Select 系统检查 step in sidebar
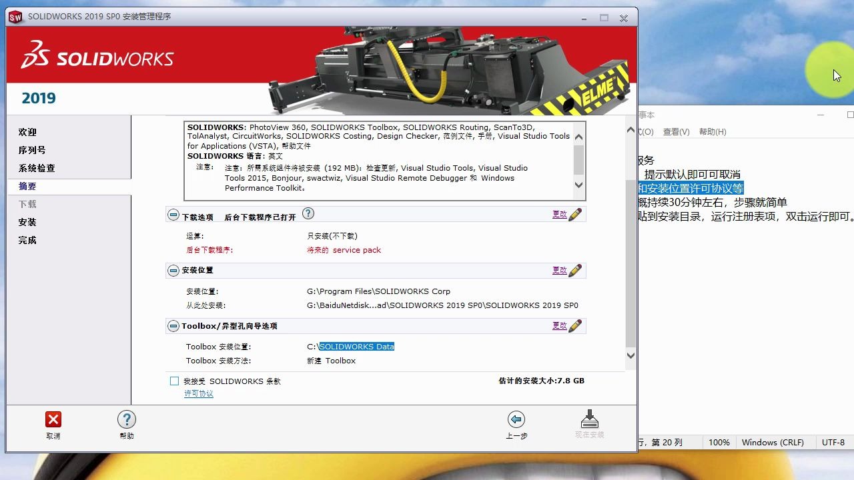 (x=37, y=168)
